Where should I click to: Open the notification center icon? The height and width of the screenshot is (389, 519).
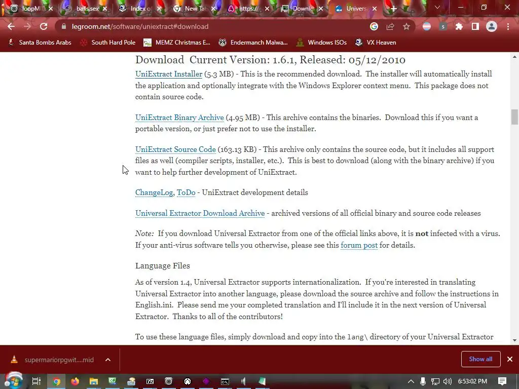[x=502, y=381]
